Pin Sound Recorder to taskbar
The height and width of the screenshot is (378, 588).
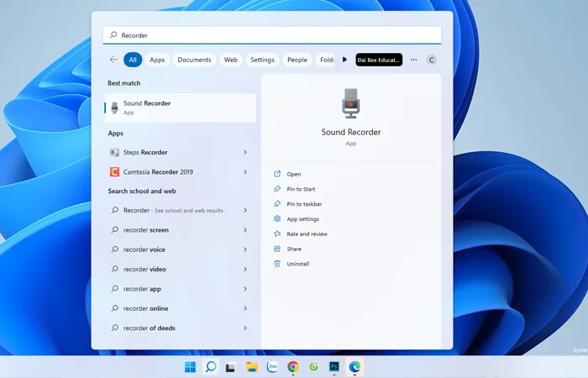[304, 204]
